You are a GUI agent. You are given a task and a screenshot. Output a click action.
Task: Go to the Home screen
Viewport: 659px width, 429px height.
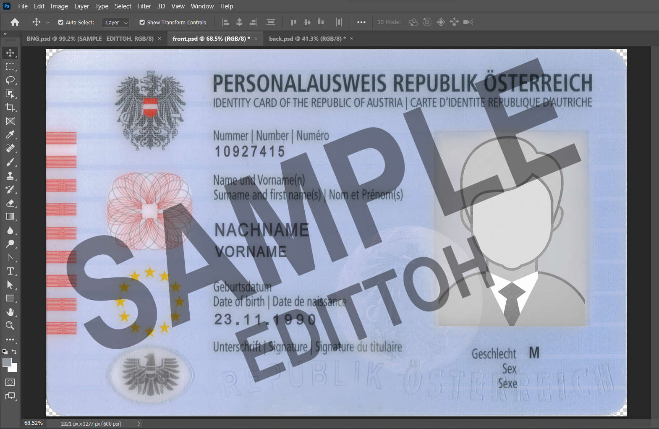(15, 22)
